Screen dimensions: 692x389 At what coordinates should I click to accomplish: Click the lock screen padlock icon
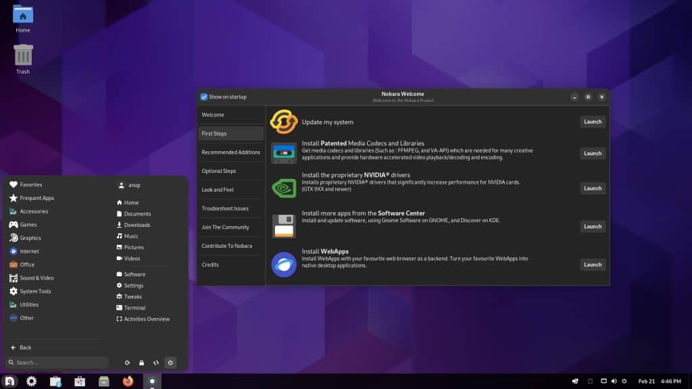[141, 363]
